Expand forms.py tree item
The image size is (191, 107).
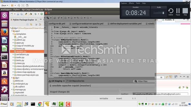tap(13, 48)
